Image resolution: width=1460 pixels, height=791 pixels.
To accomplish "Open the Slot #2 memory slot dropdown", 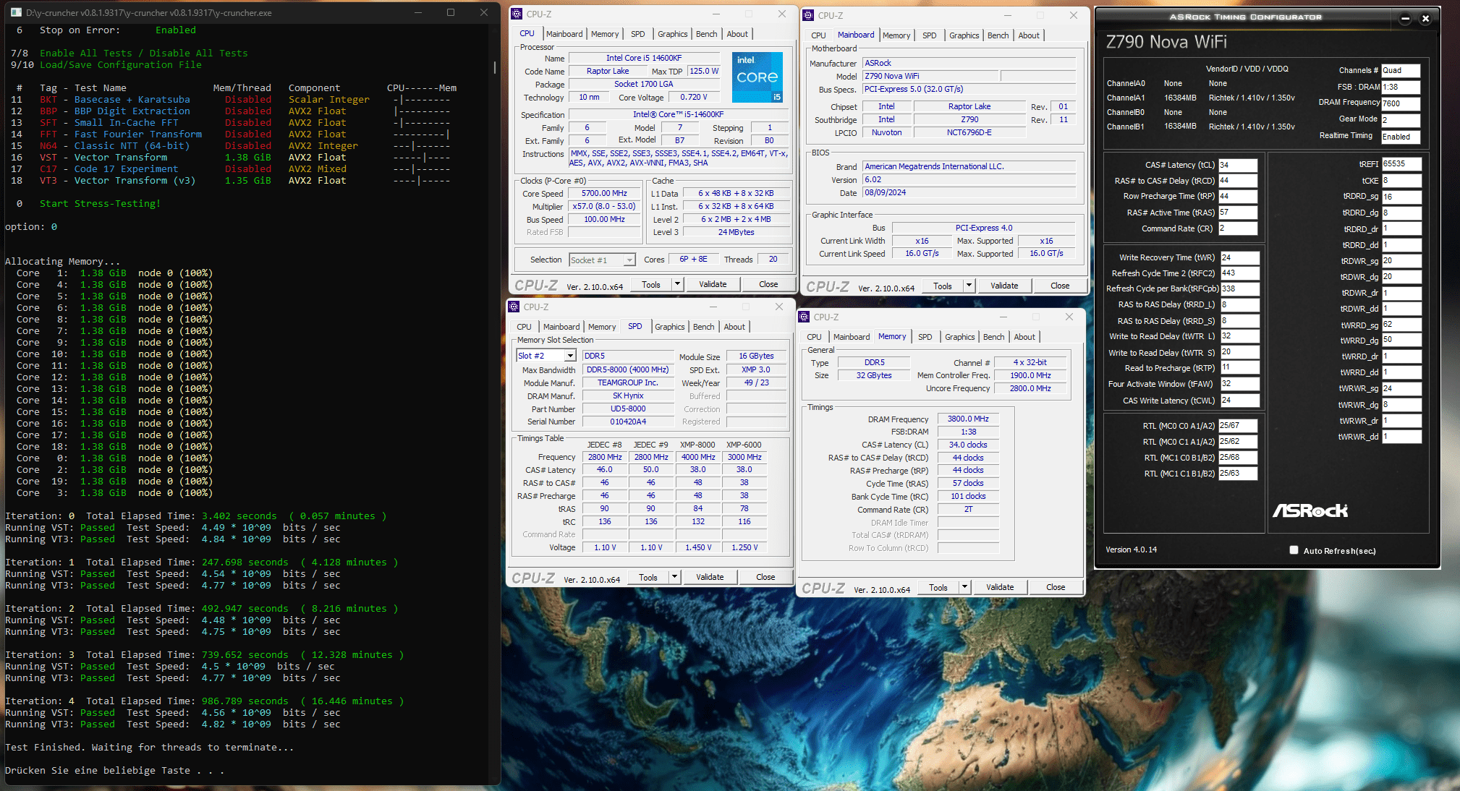I will coord(570,356).
